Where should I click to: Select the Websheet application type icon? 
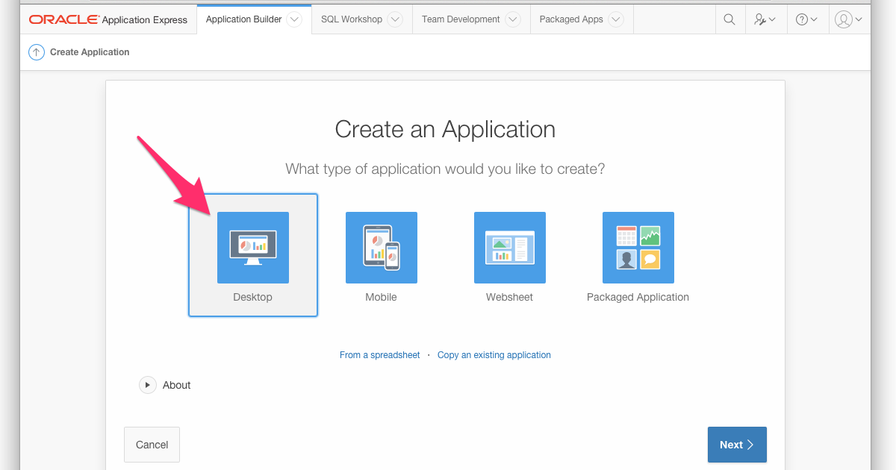(x=509, y=248)
